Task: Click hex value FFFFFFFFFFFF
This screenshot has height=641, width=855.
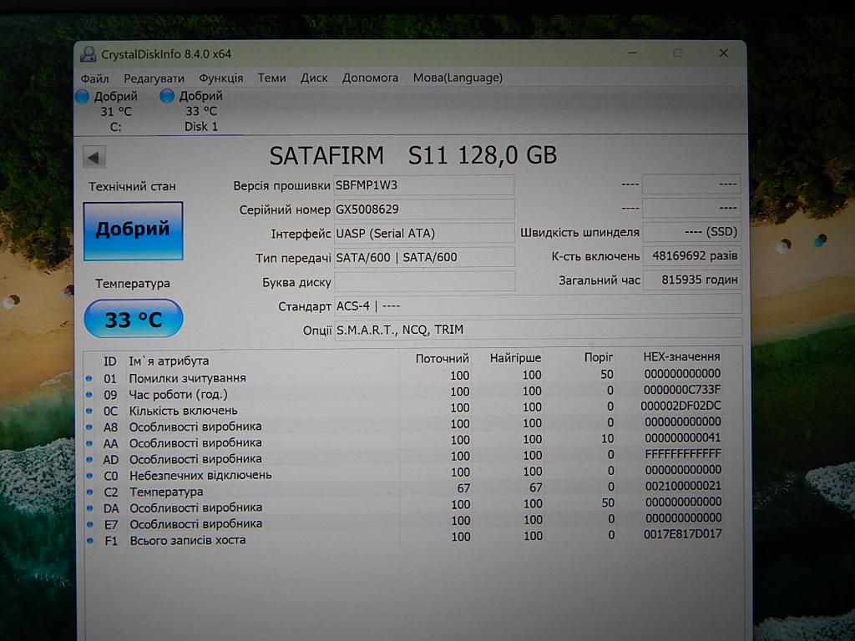Action: click(683, 453)
